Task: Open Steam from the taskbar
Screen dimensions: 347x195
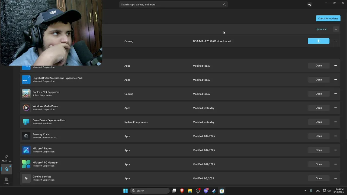Action: tap(214, 191)
